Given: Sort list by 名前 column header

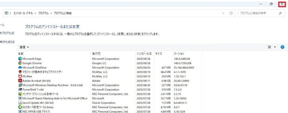Looking at the screenshot, I should (21, 54).
